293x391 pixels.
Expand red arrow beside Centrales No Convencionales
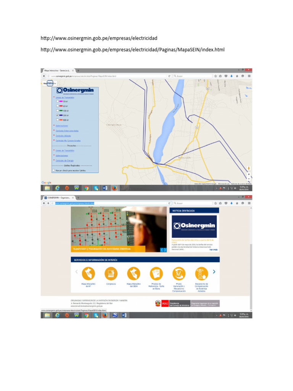click(54, 141)
